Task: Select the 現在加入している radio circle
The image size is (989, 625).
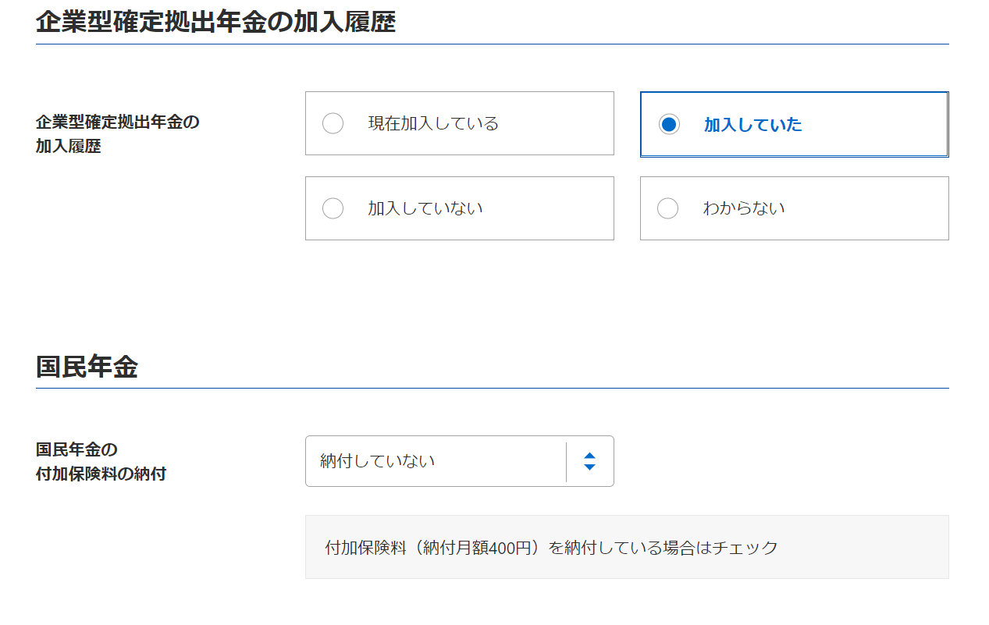Action: tap(333, 123)
